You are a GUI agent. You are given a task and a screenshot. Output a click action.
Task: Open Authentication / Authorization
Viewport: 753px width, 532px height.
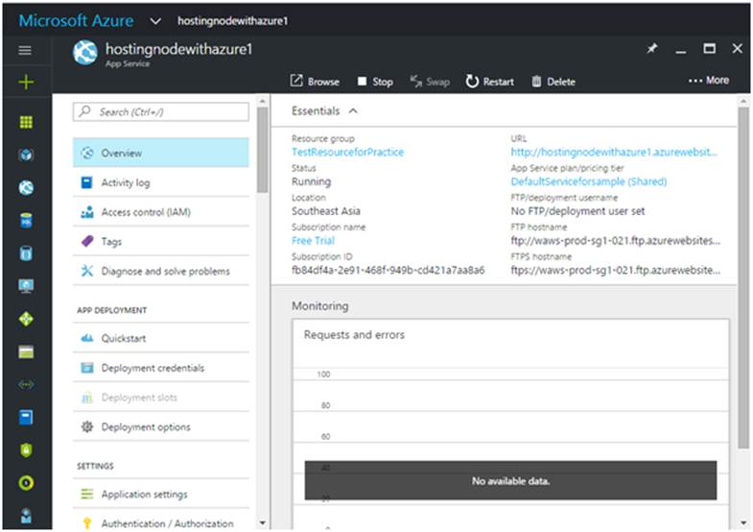click(x=161, y=522)
